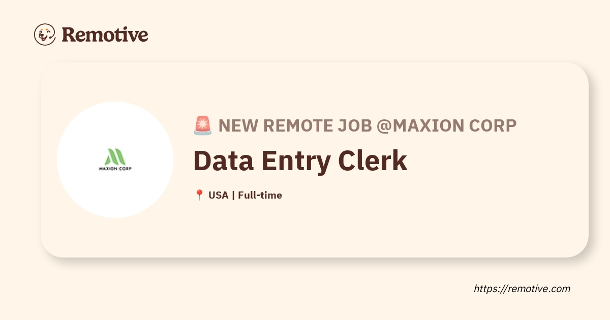This screenshot has height=320, width=610.
Task: Click the green M Maxion logo mark
Action: point(115,156)
